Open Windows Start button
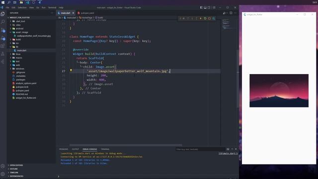Image resolution: width=318 pixels, height=179 pixels. click(3, 2)
